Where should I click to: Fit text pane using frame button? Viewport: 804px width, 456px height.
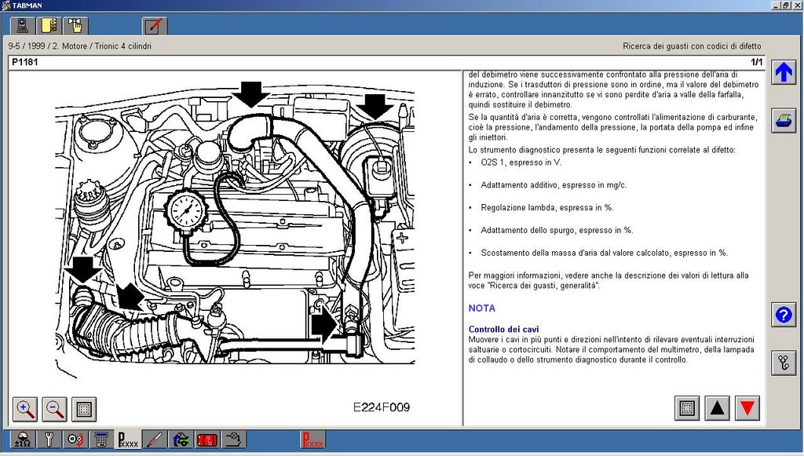click(x=687, y=408)
